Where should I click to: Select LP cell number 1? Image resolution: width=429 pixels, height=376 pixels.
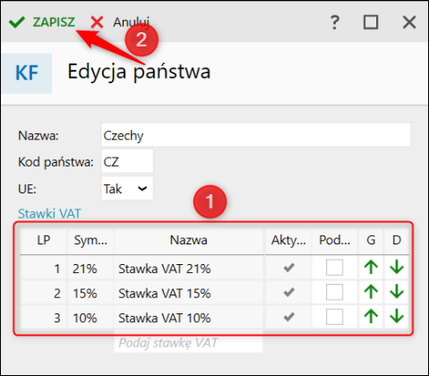[x=44, y=269]
